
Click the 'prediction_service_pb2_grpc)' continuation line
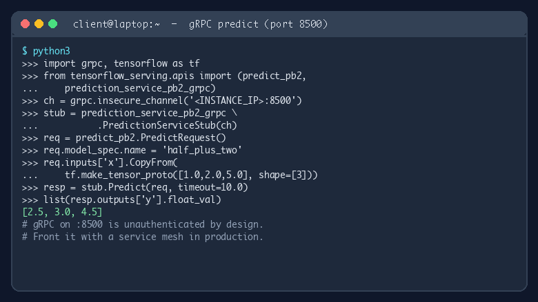(140, 88)
